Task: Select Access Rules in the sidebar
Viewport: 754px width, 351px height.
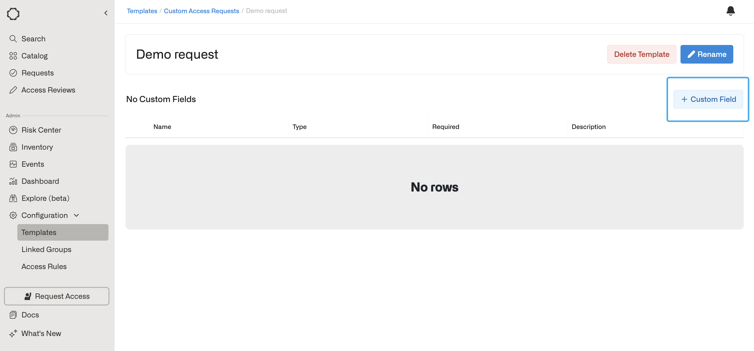Action: [x=44, y=266]
